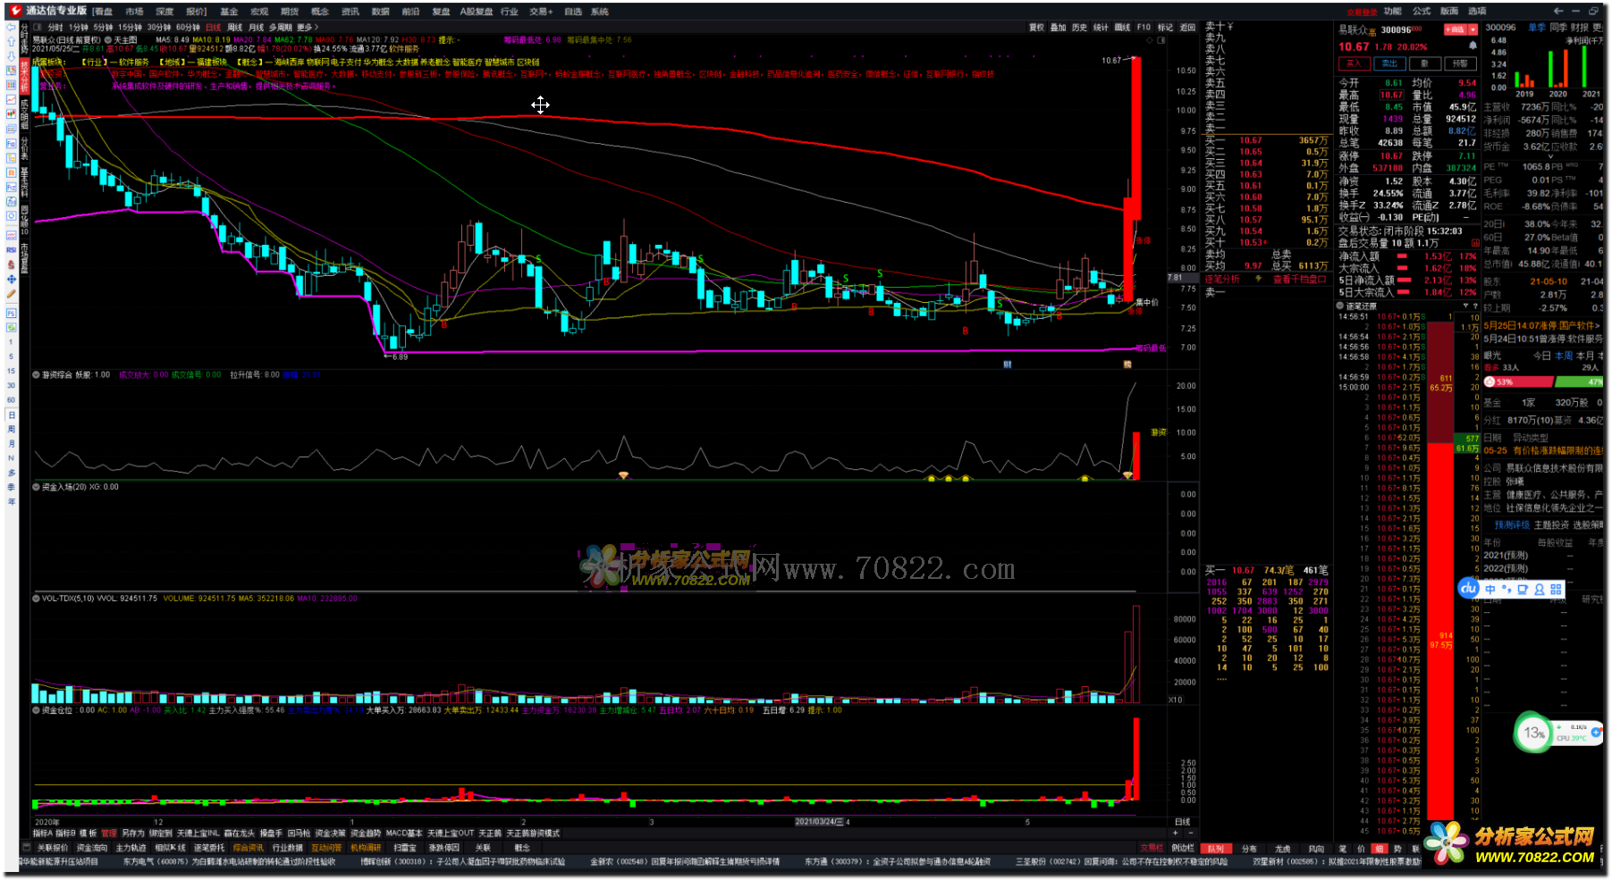Image resolution: width=1612 pixels, height=880 pixels.
Task: Click the alert bell icon
Action: pos(1473,46)
